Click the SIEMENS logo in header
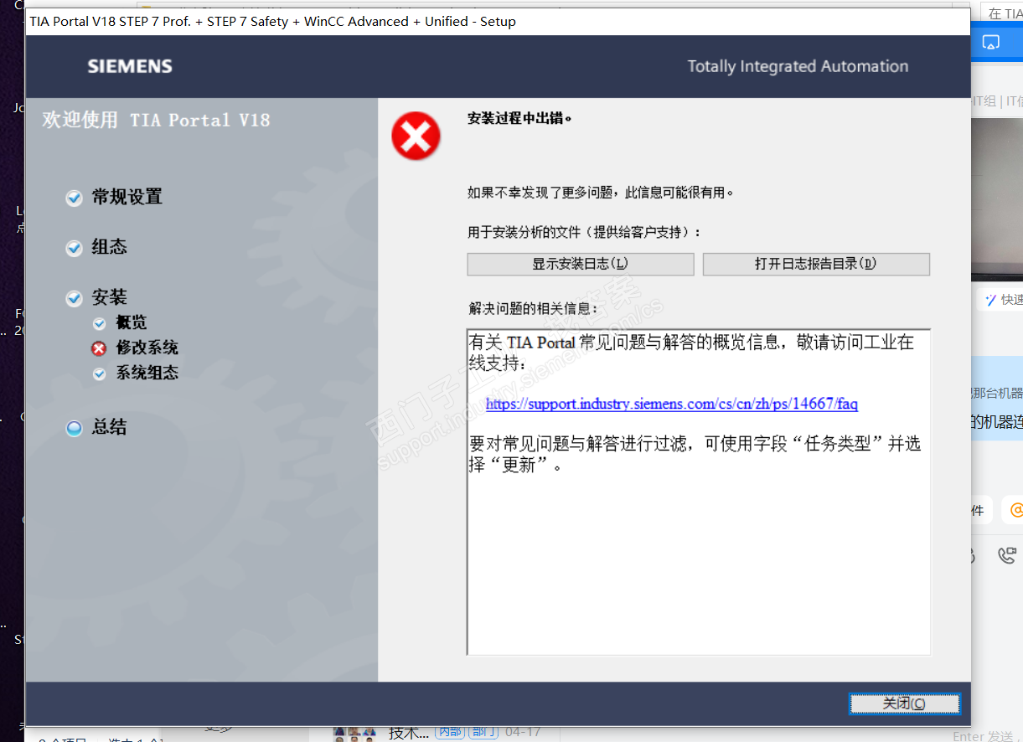 pos(130,67)
